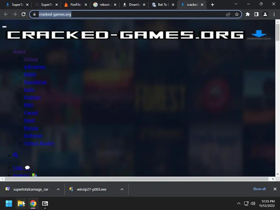Viewport: 280px width, 210px height.
Task: Expand options for supertotalcarnage_.rar download
Action: [58, 189]
